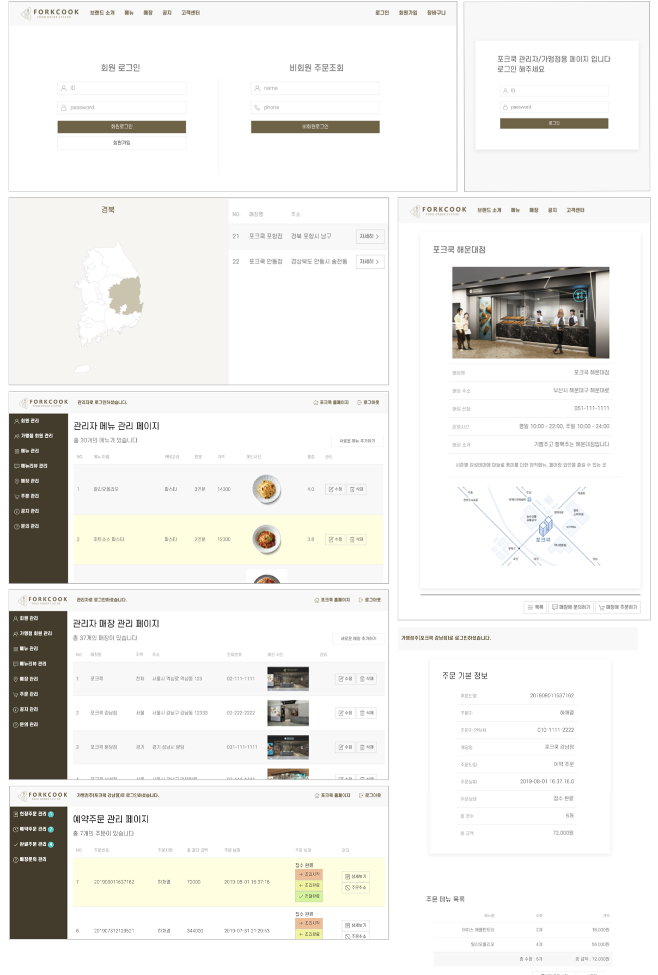Mark order 201908011637162 as 전달완료

click(x=309, y=896)
